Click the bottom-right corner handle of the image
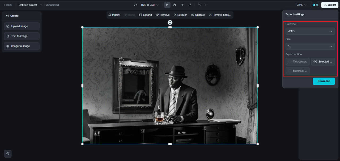 tap(258, 144)
